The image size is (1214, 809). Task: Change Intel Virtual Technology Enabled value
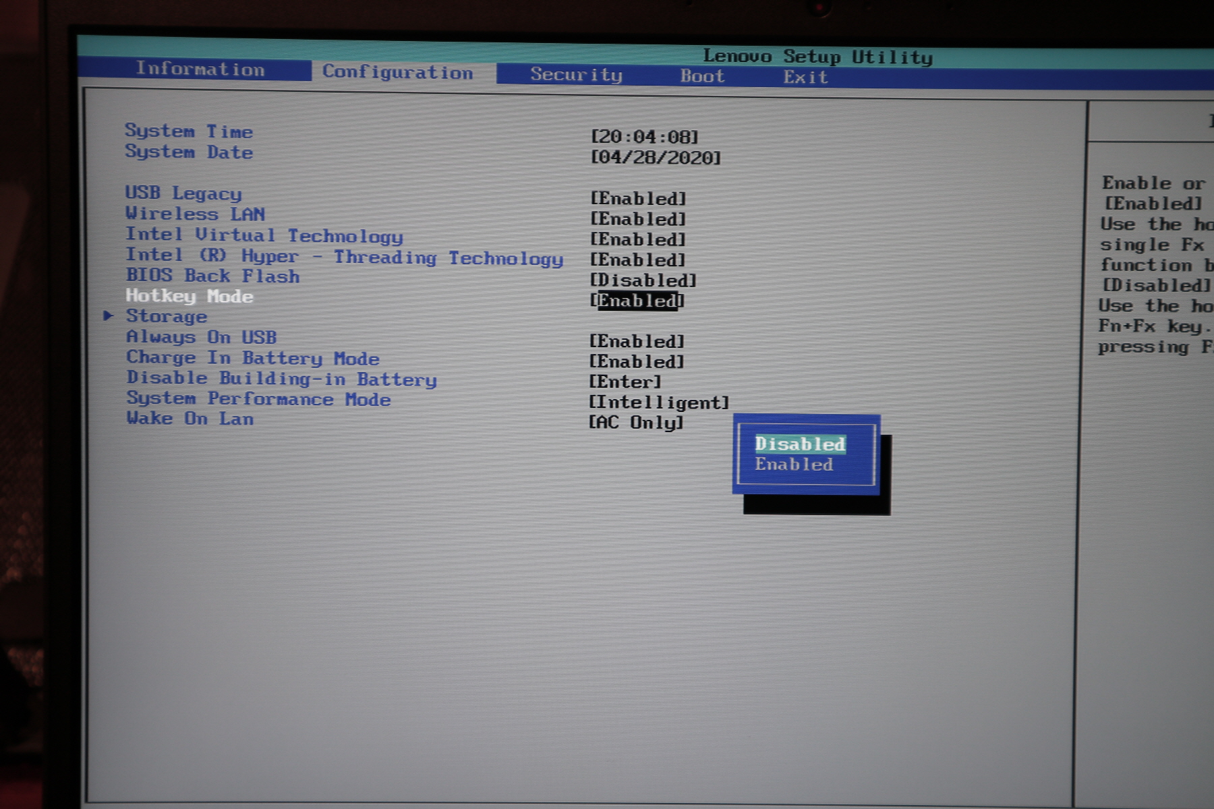click(638, 239)
